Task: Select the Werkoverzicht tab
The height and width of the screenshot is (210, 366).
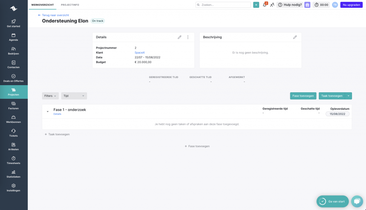Action: (x=43, y=5)
